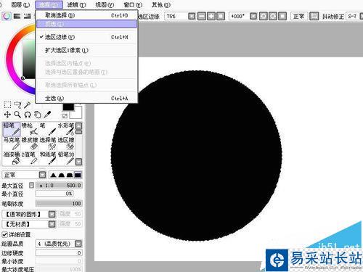Viewport: 363px width, 272px height.
Task: Click the highlighted 反选 menu entry
Action: 86,24
